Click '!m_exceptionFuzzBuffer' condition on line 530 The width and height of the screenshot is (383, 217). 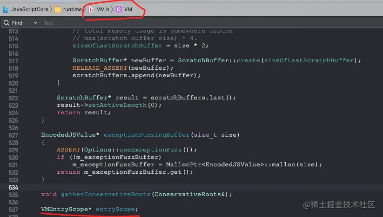click(115, 157)
